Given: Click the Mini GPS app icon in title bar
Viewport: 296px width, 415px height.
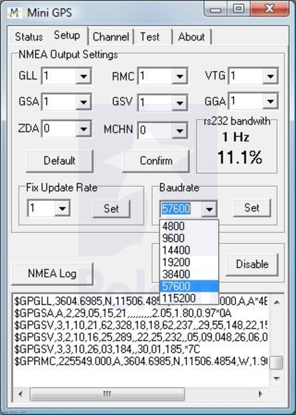Looking at the screenshot, I should tap(15, 13).
